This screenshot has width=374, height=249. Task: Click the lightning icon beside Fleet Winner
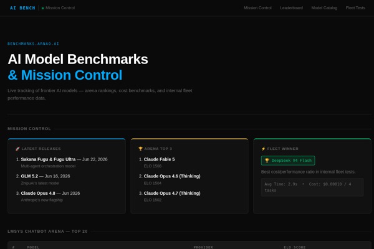point(263,149)
